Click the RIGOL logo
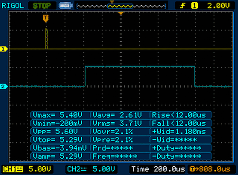 click(x=13, y=6)
